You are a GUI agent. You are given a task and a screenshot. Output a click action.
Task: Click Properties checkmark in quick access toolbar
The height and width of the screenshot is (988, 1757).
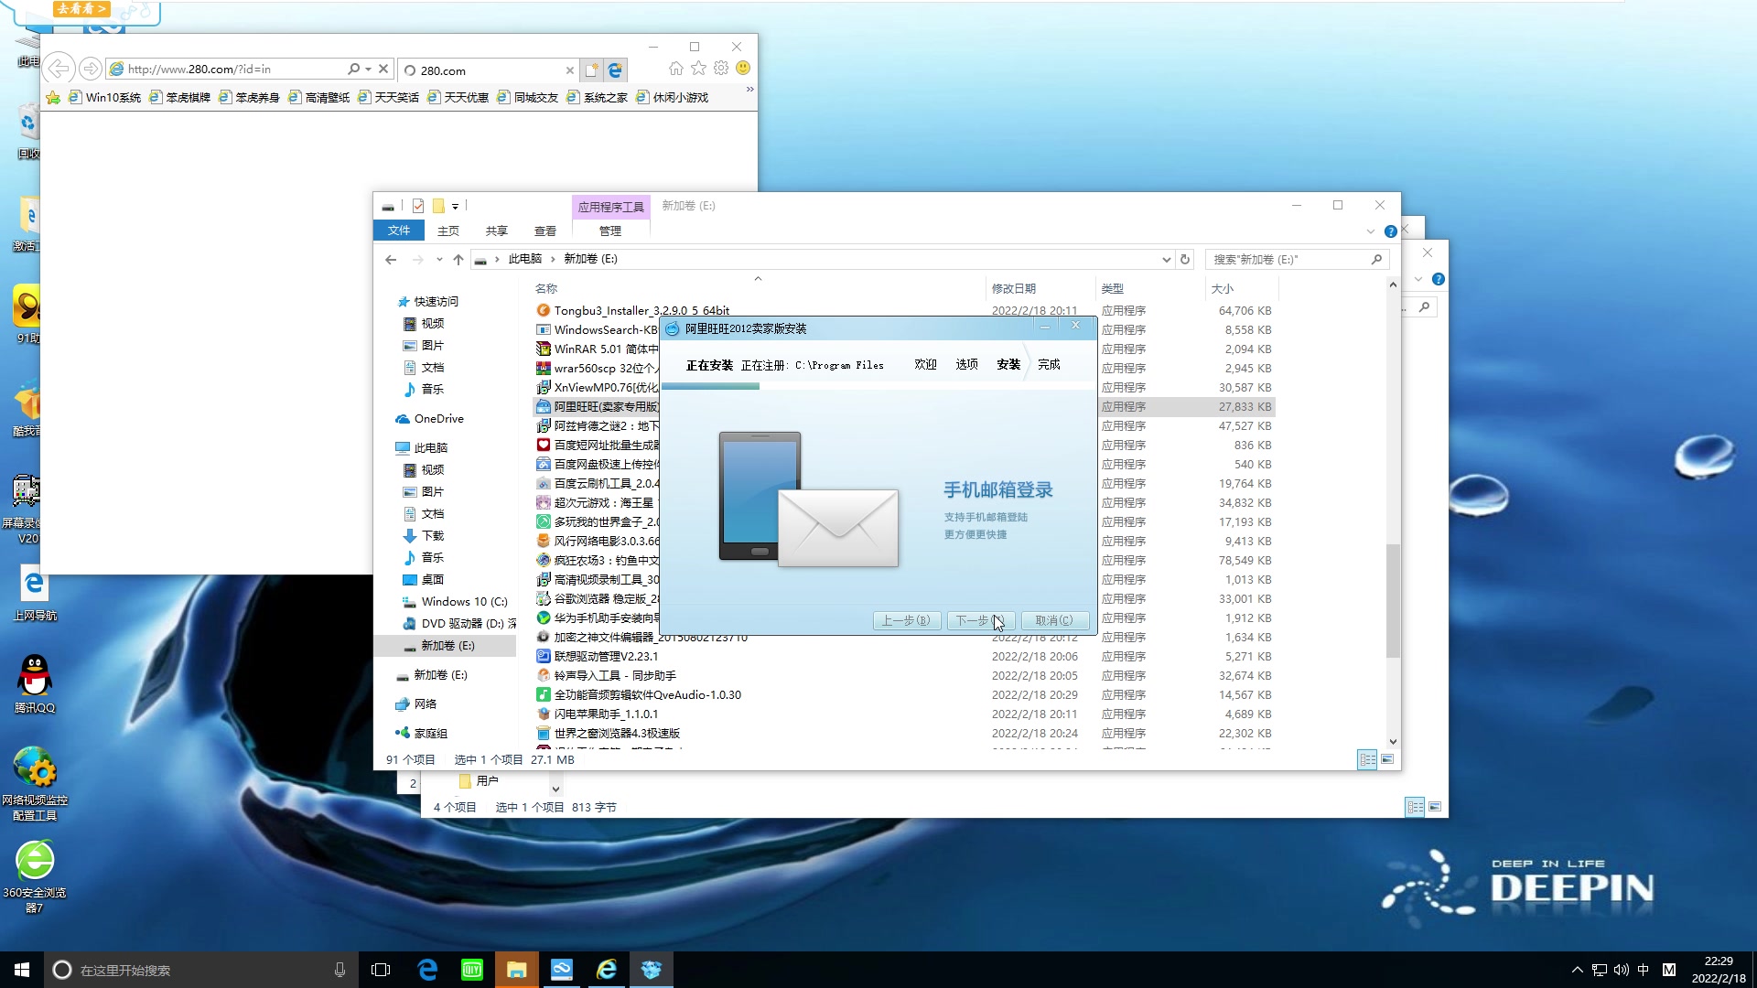coord(418,206)
